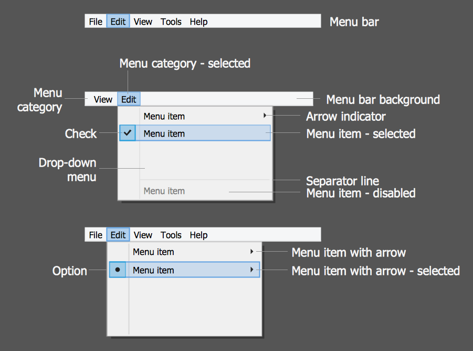Image resolution: width=473 pixels, height=351 pixels.
Task: Click the highlighted Menu item with the check mark
Action: click(x=164, y=133)
